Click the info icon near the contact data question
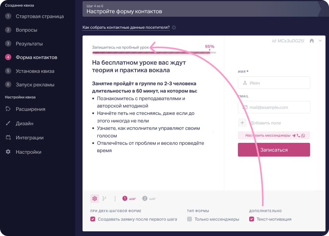Screen dimensions: 329x236 coord(174,27)
